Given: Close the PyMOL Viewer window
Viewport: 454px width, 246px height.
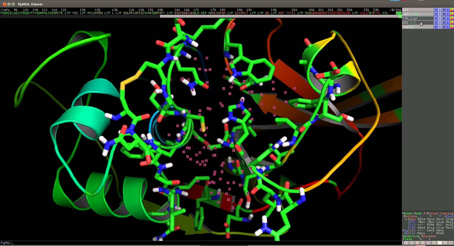Looking at the screenshot, I should [x=4, y=4].
